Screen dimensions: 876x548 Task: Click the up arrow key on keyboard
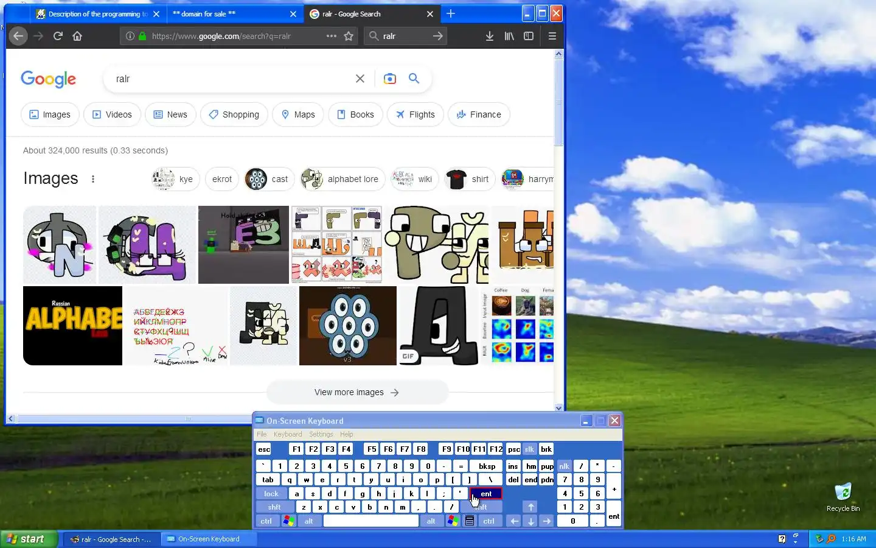[531, 507]
